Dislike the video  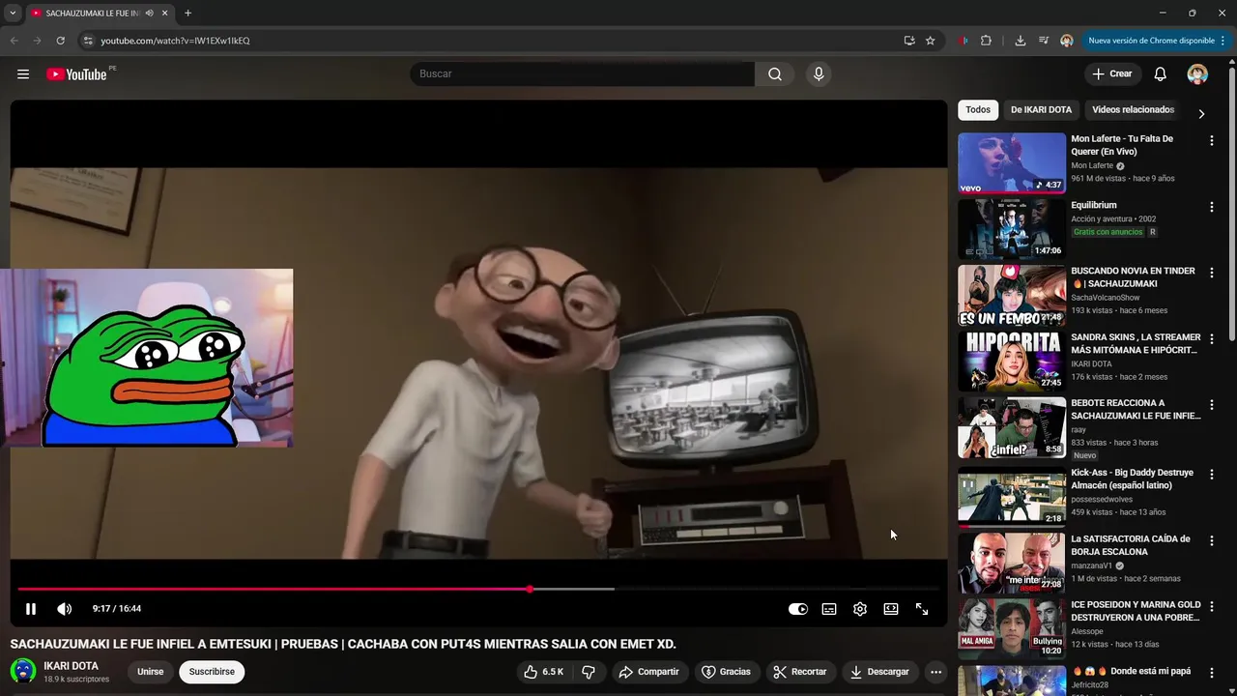[x=589, y=672]
